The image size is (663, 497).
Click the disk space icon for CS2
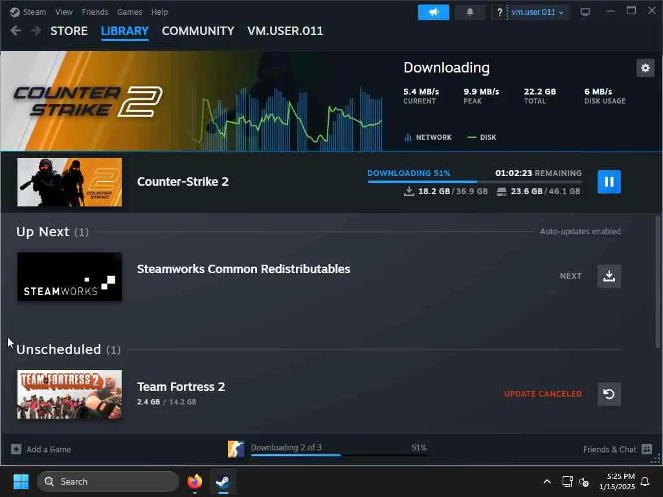coord(502,192)
